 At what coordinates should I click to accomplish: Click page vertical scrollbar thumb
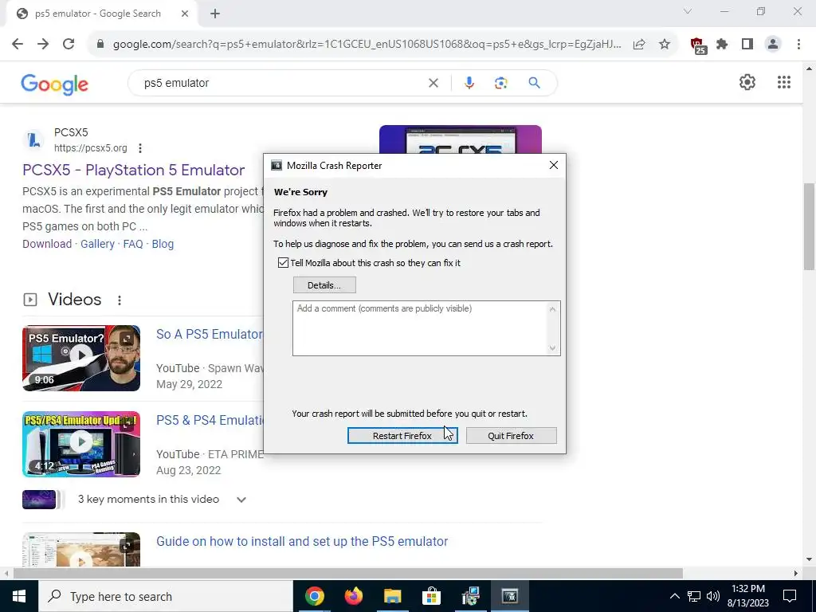810,226
